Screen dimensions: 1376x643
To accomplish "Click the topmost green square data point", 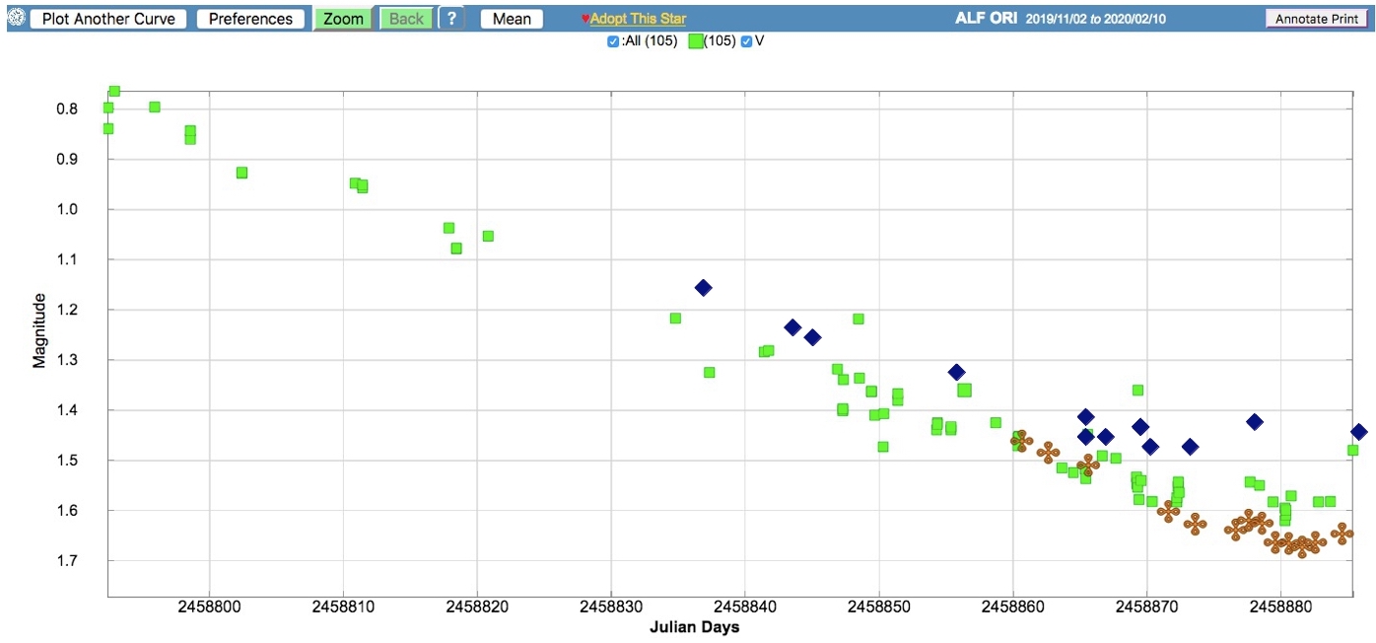I will [x=114, y=91].
